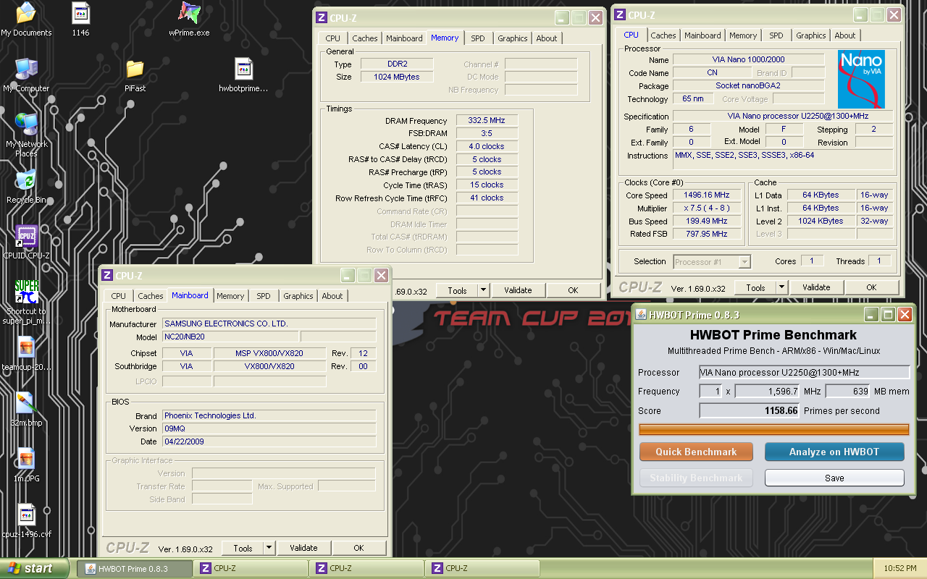Click the HWBOT Prime title bar icon
Viewport: 927px width, 579px height.
tap(641, 315)
